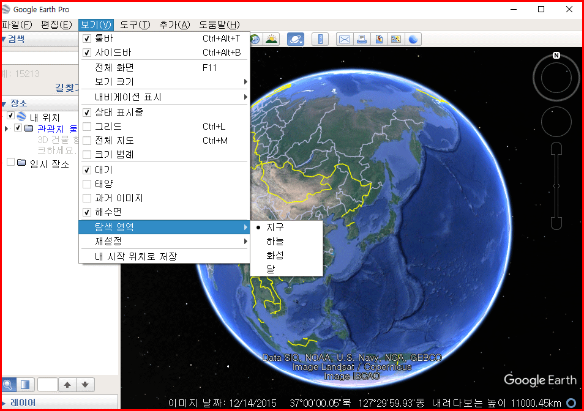Enable the 크기 범례 scale legend
The image size is (584, 411).
point(87,154)
